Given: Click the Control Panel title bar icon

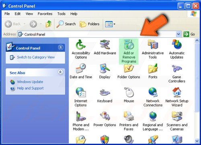Looking at the screenshot, I should 5,6.
